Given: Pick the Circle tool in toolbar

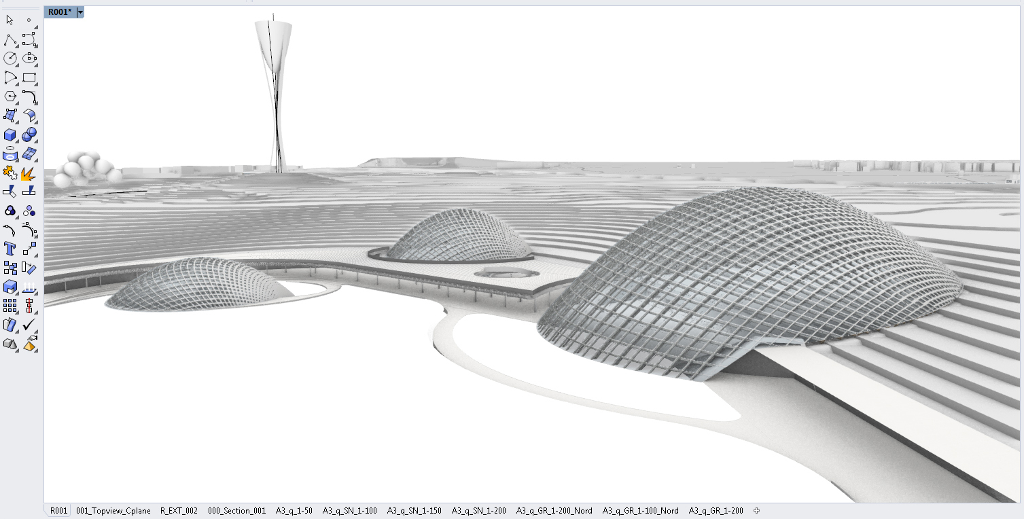Looking at the screenshot, I should tap(10, 58).
